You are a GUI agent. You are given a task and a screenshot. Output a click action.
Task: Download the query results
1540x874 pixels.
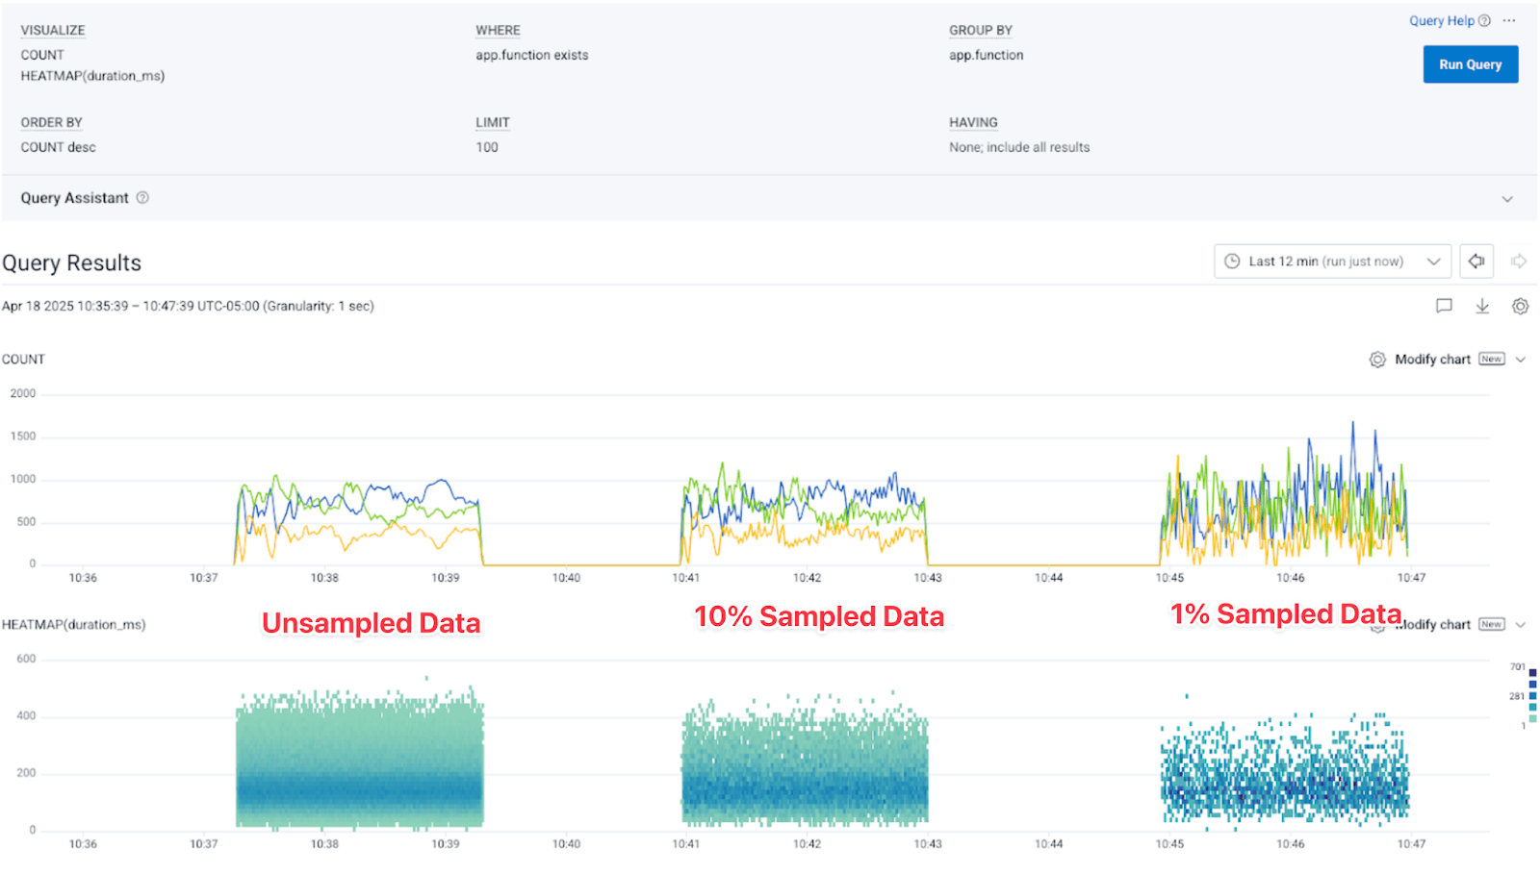coord(1482,306)
